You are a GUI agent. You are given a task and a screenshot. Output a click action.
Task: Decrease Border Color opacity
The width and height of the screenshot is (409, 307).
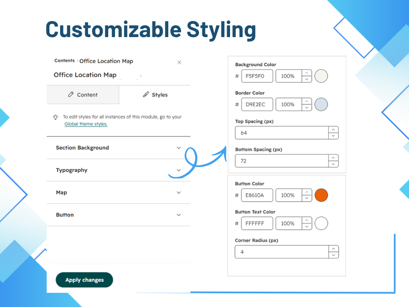pyautogui.click(x=307, y=107)
